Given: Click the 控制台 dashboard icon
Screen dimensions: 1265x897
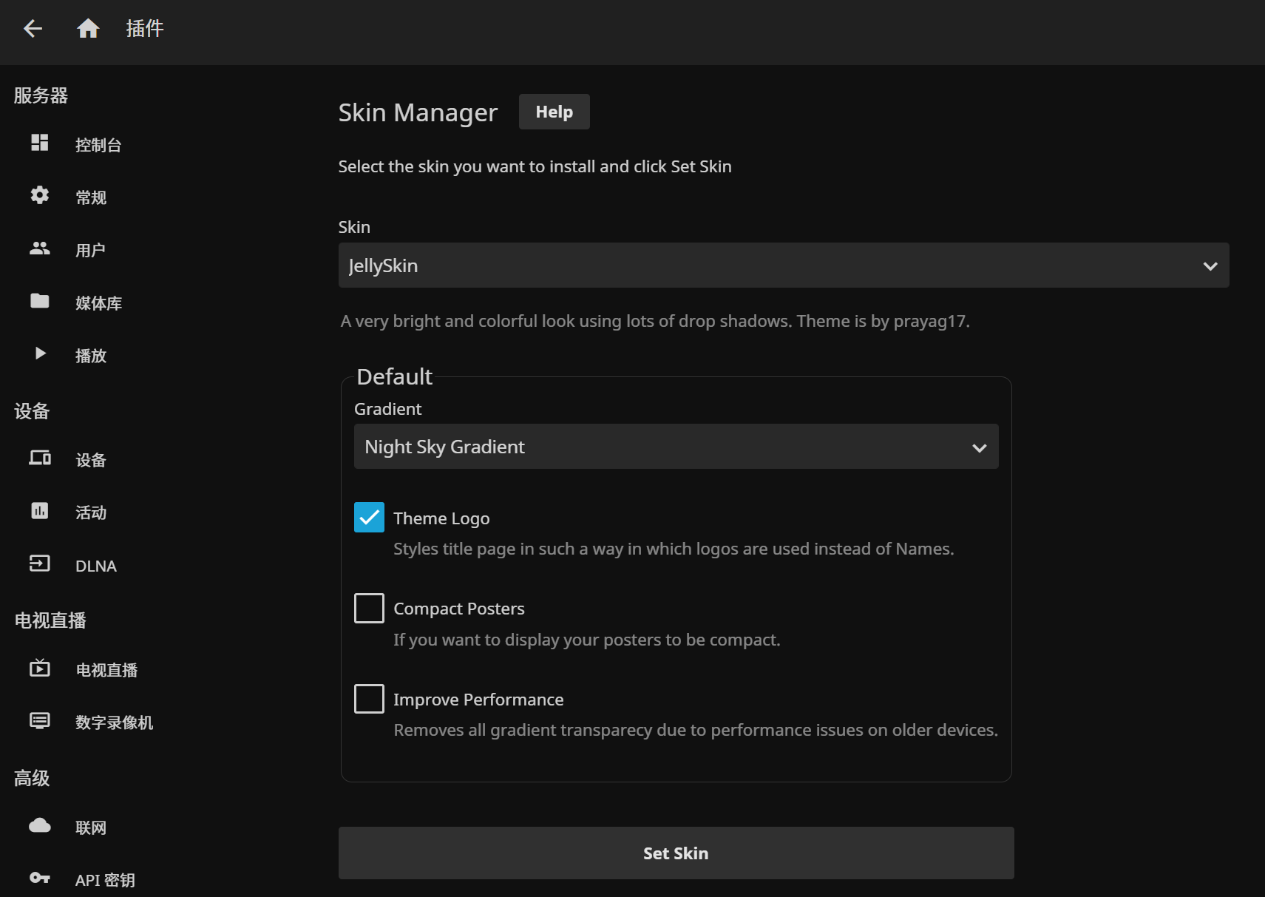Looking at the screenshot, I should tap(40, 143).
